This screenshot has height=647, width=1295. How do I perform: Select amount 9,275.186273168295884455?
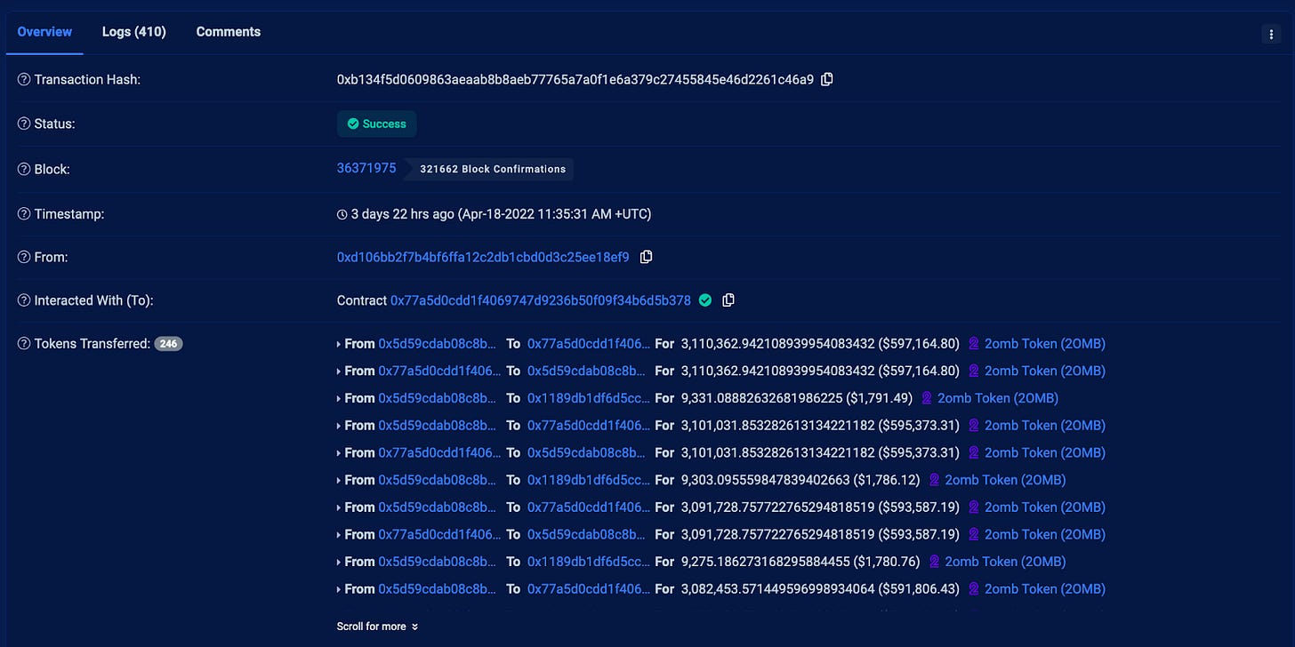(765, 562)
